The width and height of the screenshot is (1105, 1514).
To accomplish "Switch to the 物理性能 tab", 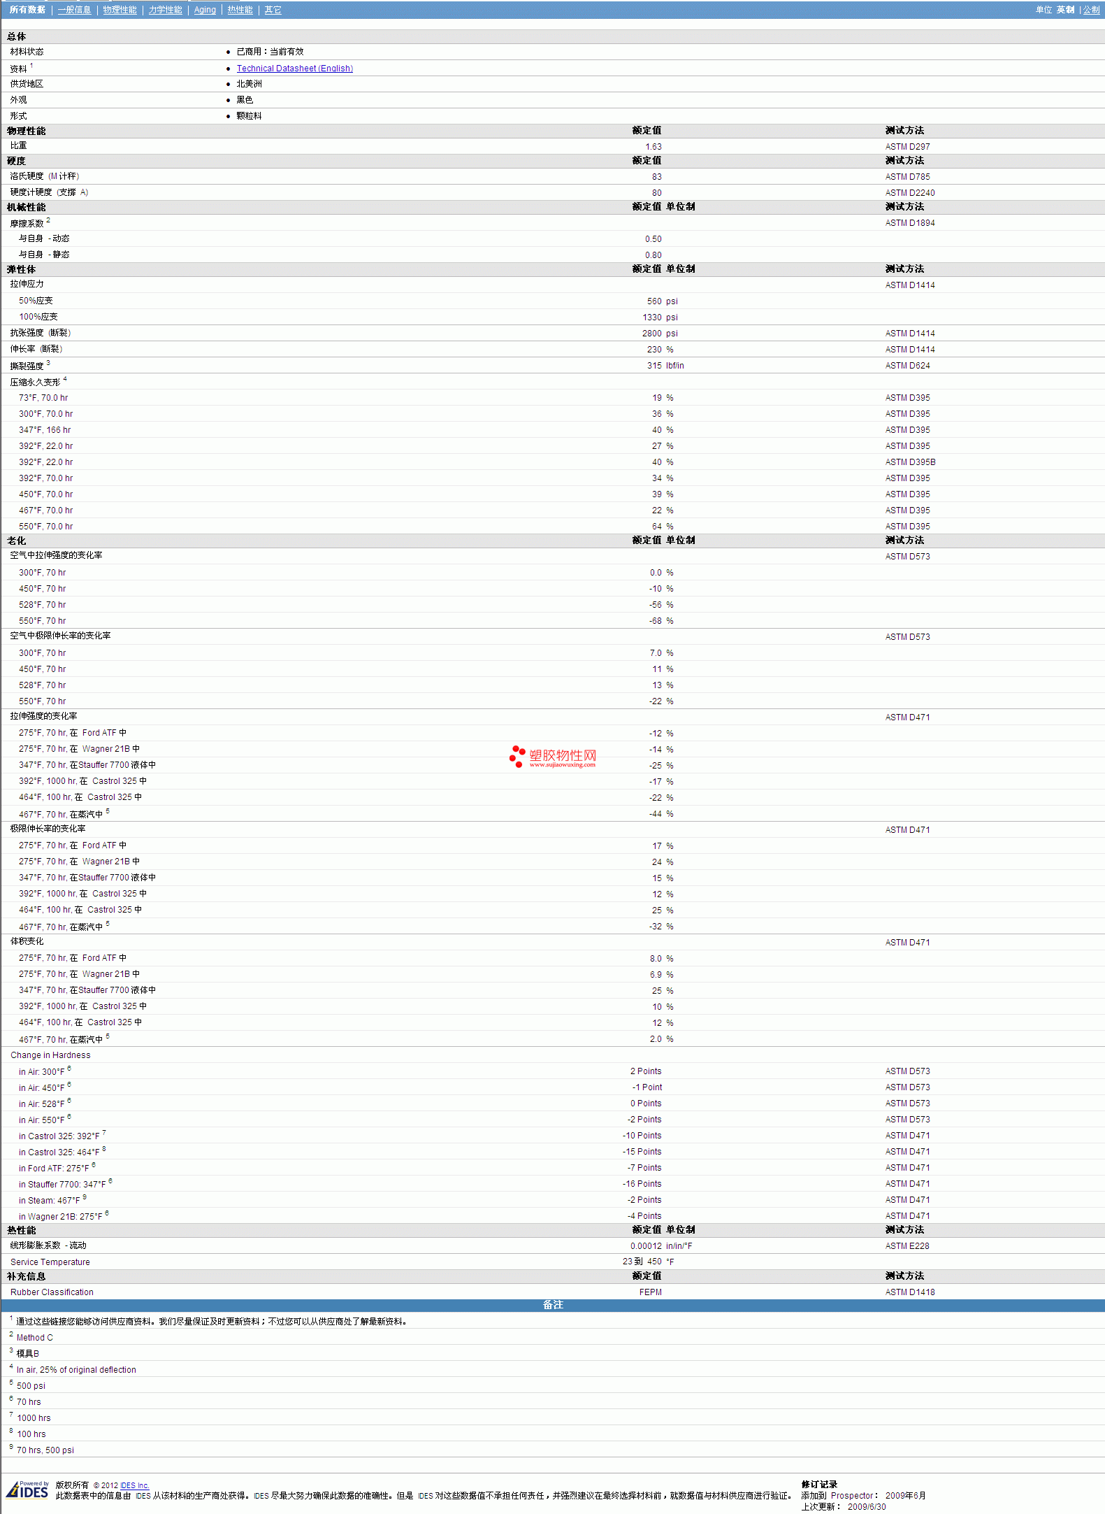I will click(x=120, y=10).
